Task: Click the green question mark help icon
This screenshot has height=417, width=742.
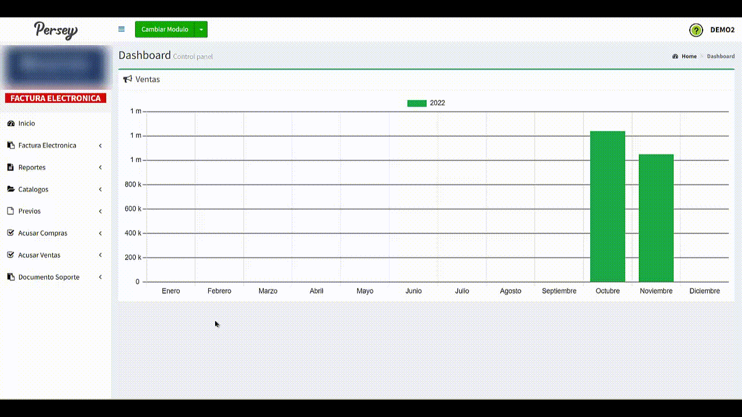Action: (x=696, y=30)
